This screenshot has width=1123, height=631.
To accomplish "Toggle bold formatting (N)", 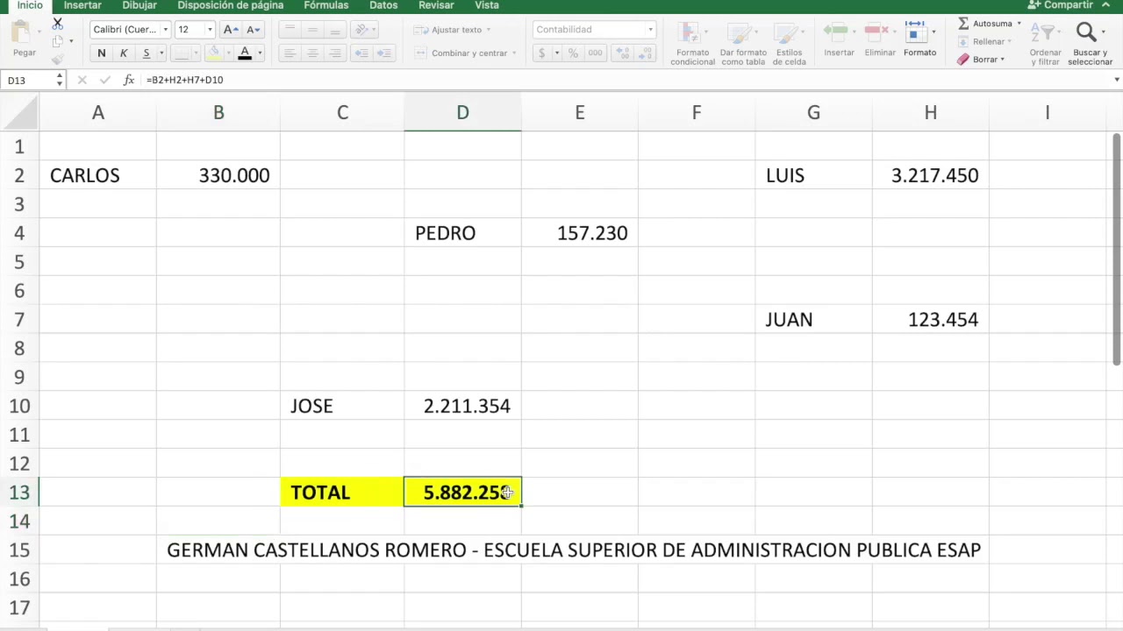I will pos(101,53).
